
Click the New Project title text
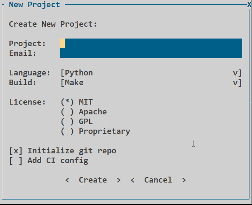click(34, 5)
